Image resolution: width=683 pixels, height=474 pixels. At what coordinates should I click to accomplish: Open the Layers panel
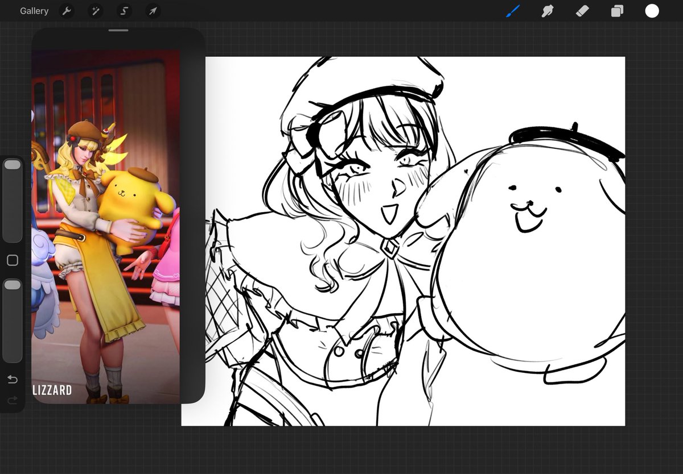tap(617, 11)
